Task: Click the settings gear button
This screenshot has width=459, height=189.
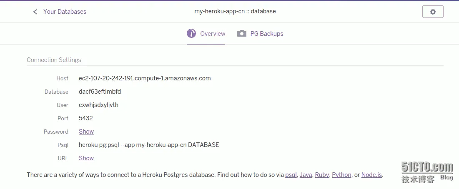Action: [433, 12]
